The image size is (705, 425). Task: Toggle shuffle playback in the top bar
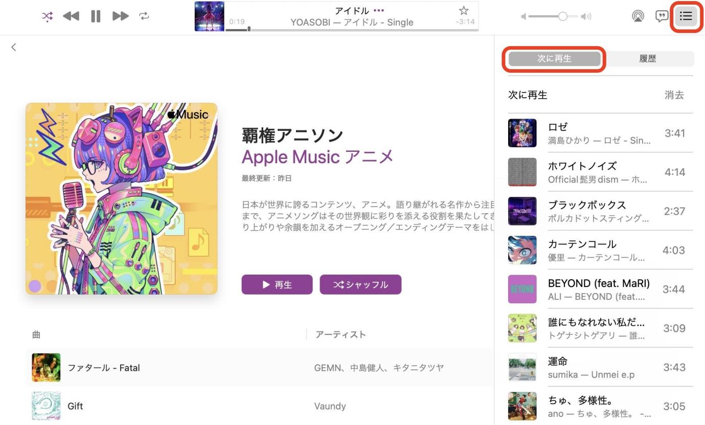pos(47,16)
